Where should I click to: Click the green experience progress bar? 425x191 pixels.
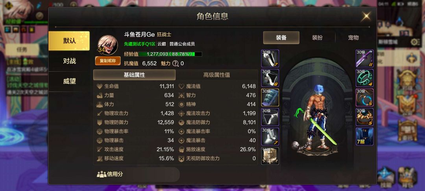pos(170,54)
